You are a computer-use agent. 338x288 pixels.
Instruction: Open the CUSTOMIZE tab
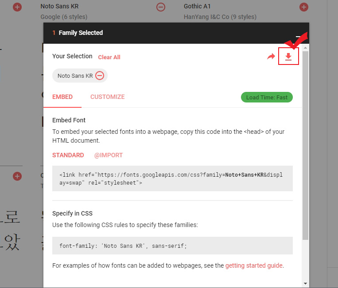point(107,97)
